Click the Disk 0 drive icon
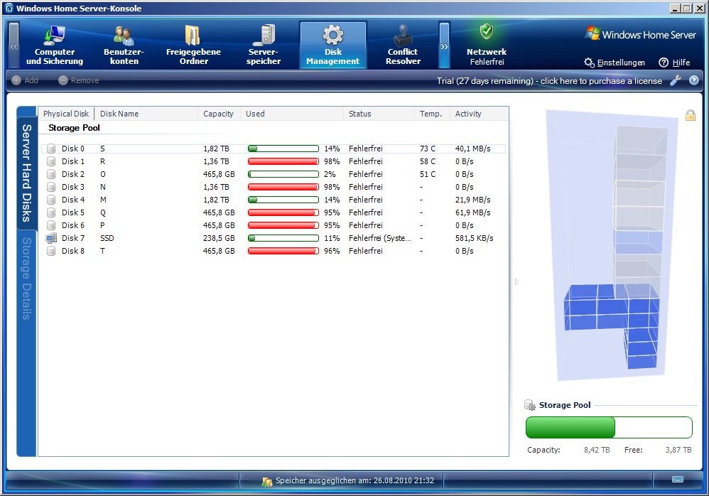 [51, 149]
